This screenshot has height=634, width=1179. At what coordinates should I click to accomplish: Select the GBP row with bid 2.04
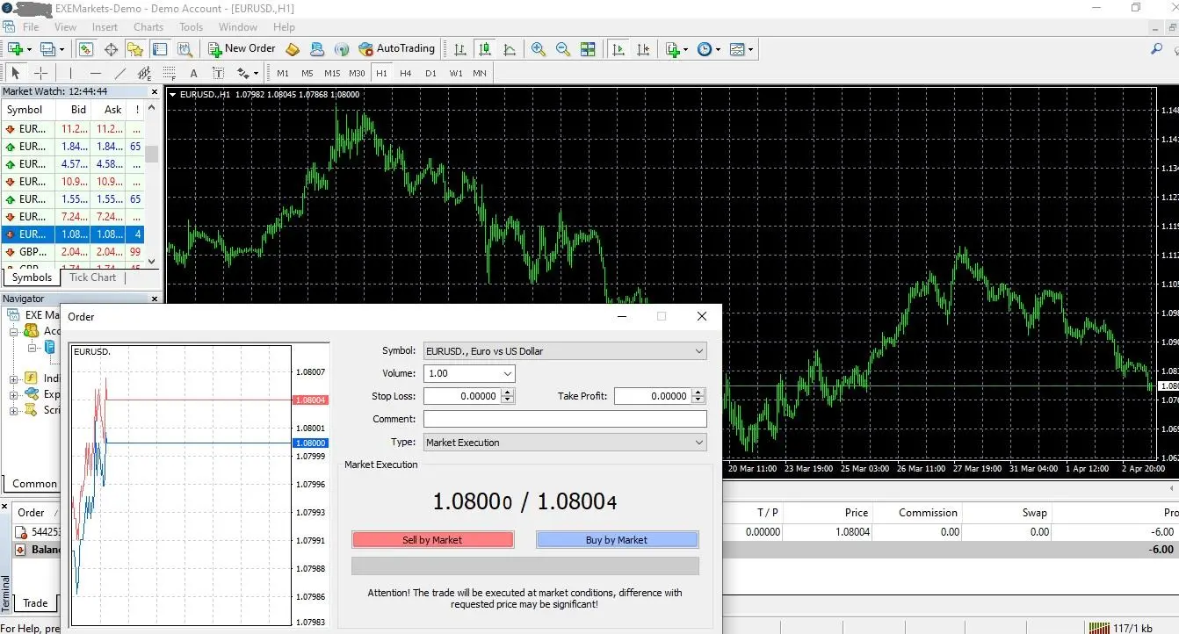pos(72,252)
